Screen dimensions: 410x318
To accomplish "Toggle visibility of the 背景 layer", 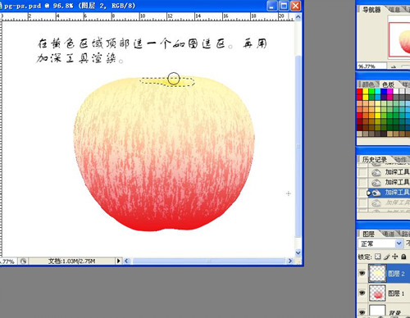I will click(x=362, y=312).
